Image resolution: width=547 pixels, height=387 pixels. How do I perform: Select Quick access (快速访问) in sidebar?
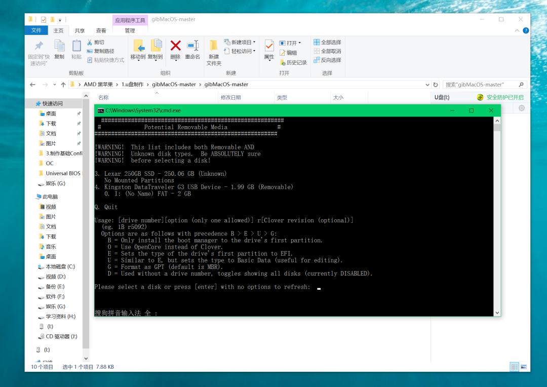point(49,104)
